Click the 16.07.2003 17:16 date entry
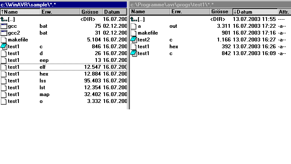Image resolution: width=291 pixels, height=164 pixels. click(x=254, y=33)
